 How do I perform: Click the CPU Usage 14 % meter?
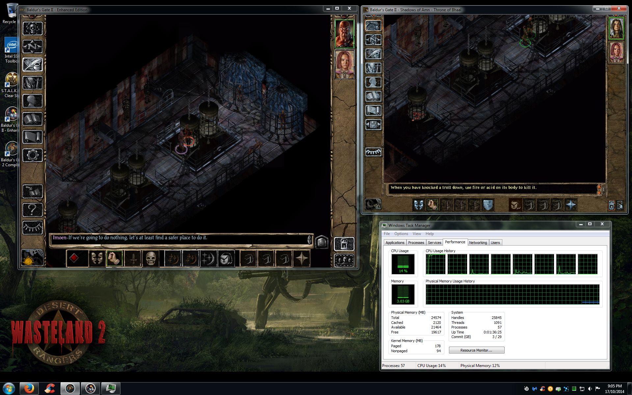pyautogui.click(x=403, y=264)
